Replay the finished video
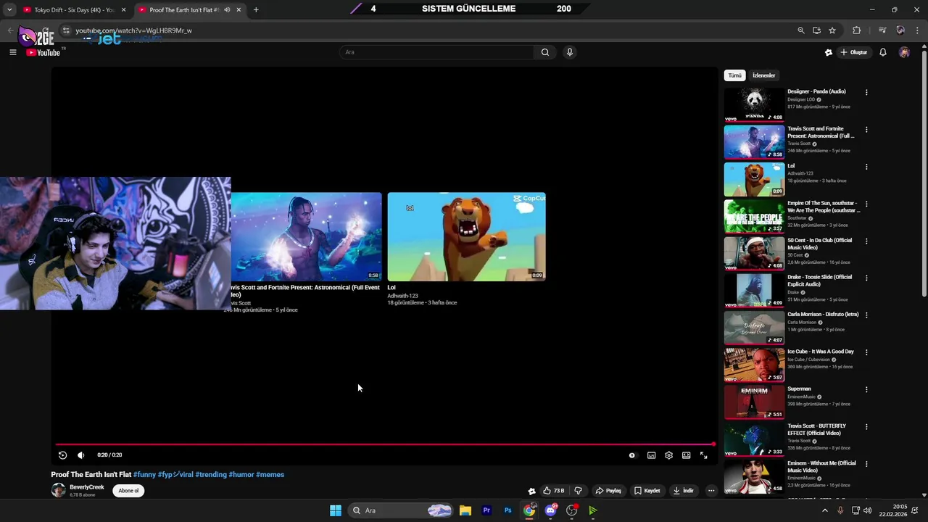The width and height of the screenshot is (928, 522). click(x=62, y=455)
